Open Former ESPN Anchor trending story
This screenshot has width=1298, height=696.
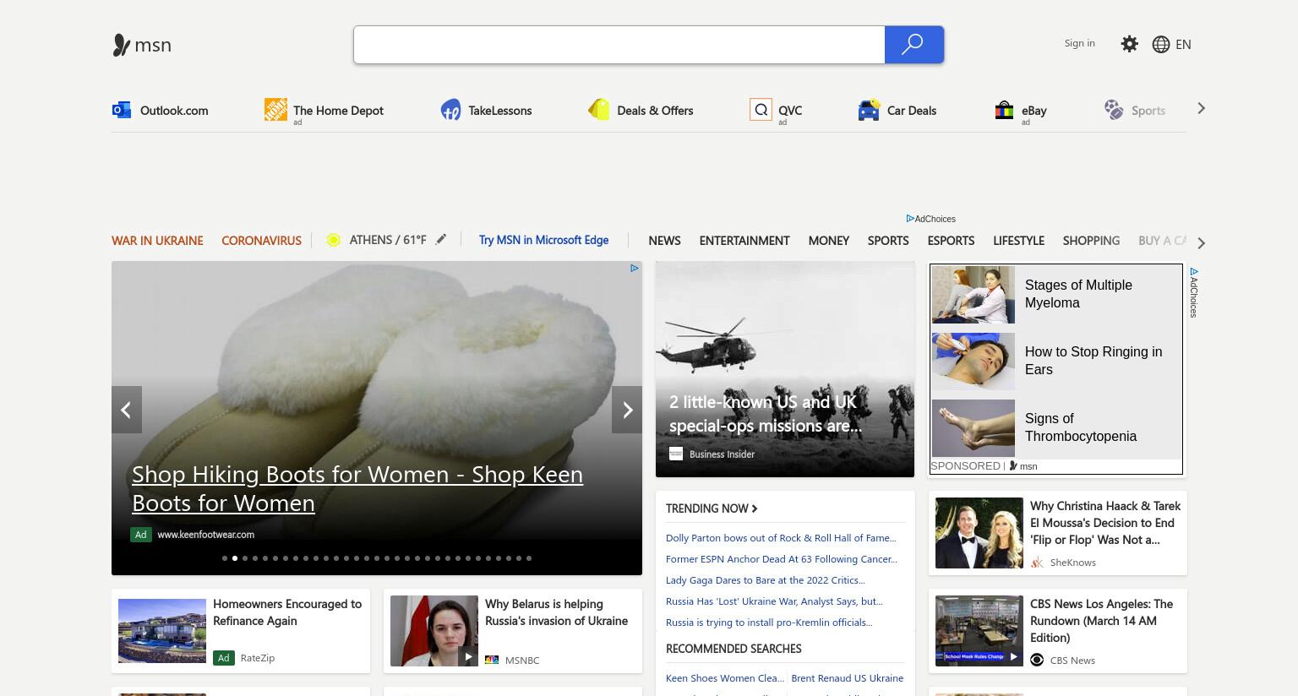(x=782, y=559)
